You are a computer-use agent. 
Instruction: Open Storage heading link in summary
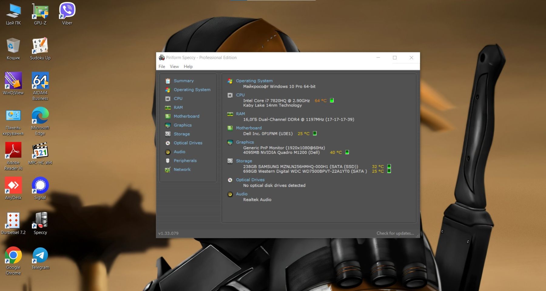coord(244,161)
